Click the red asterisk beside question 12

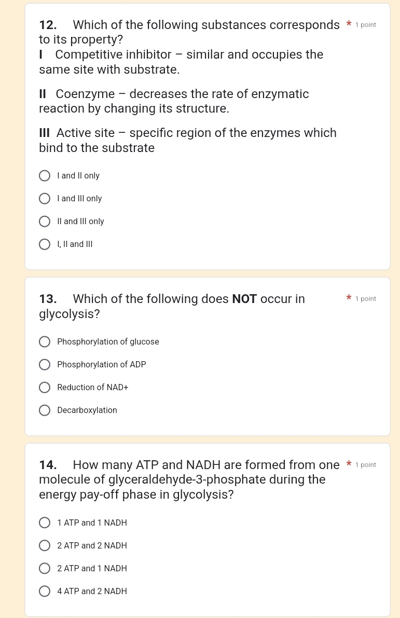coord(349,24)
